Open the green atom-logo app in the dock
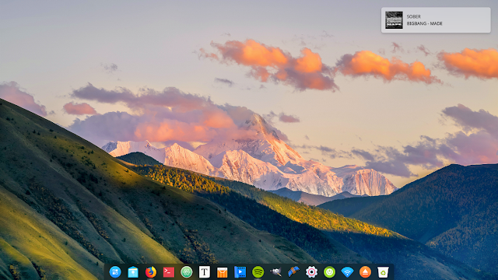The image size is (498, 280). pyautogui.click(x=187, y=272)
